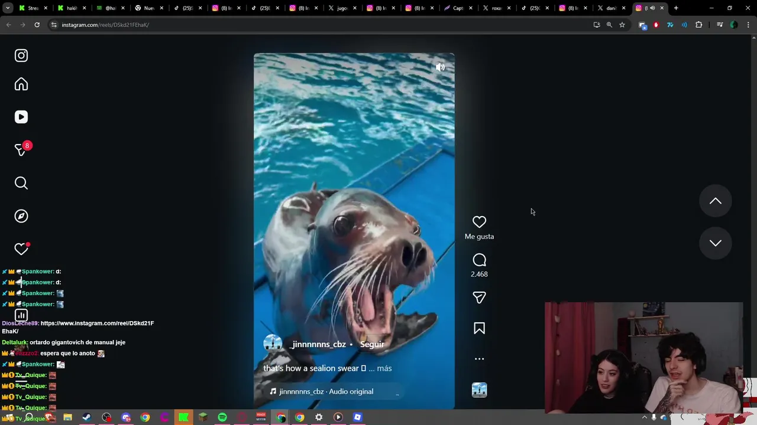
Task: Go to next reel with down chevron
Action: 715,243
